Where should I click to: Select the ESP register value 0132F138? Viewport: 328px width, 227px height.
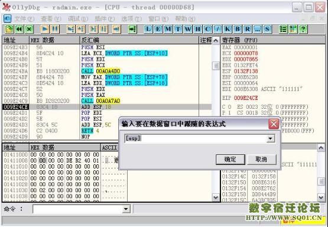pyautogui.click(x=246, y=71)
